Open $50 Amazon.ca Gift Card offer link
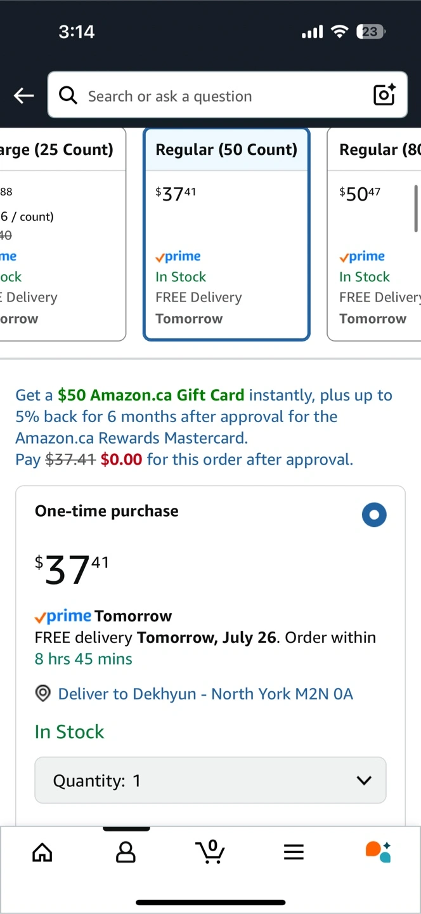The width and height of the screenshot is (421, 914). coord(151,395)
